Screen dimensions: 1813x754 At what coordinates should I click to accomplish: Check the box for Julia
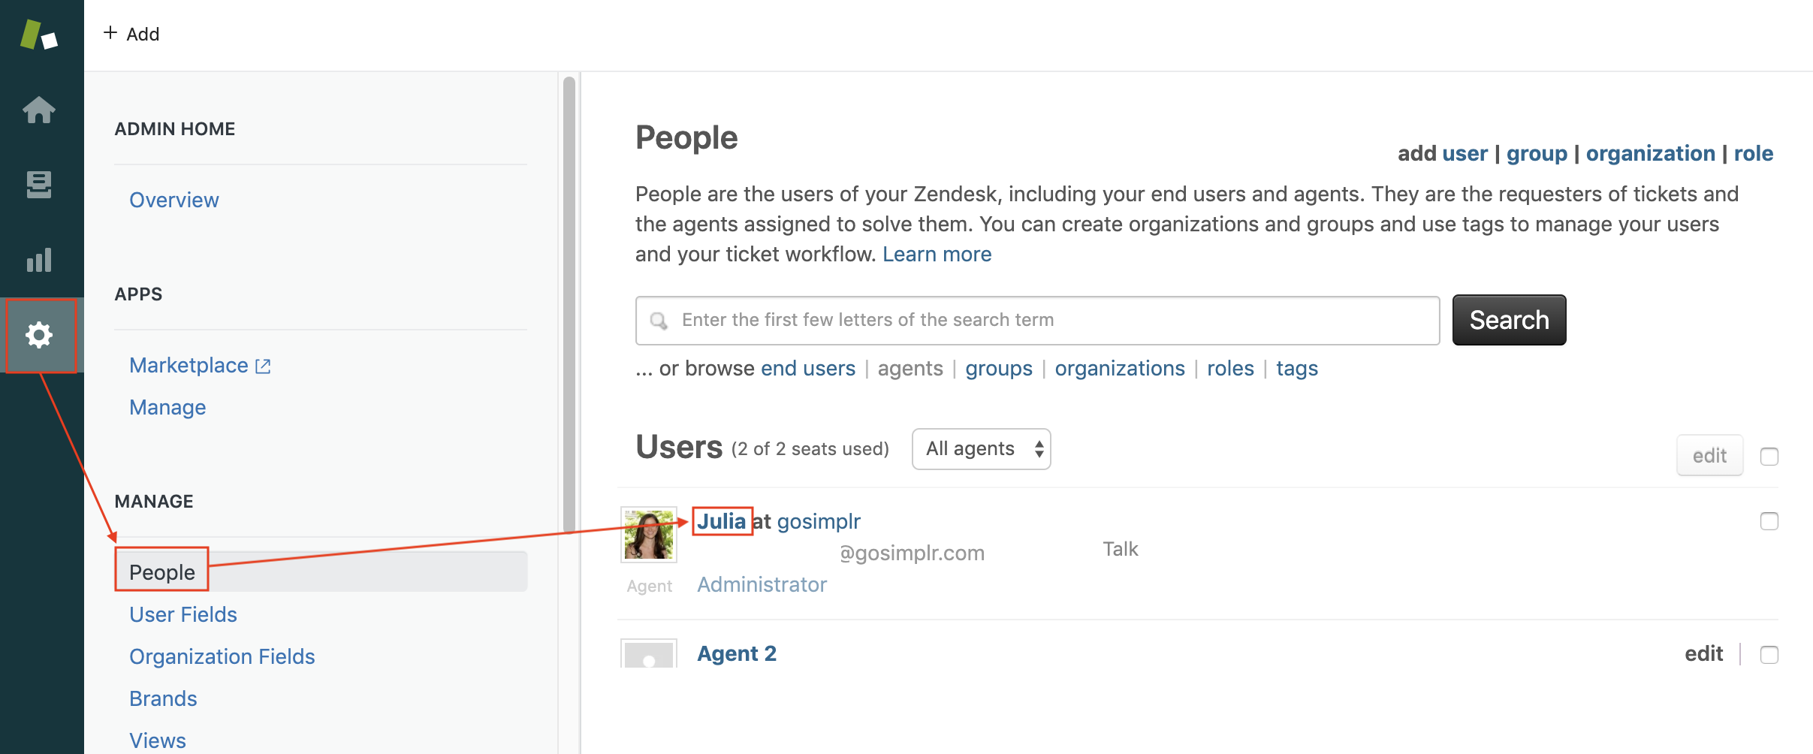click(1769, 521)
